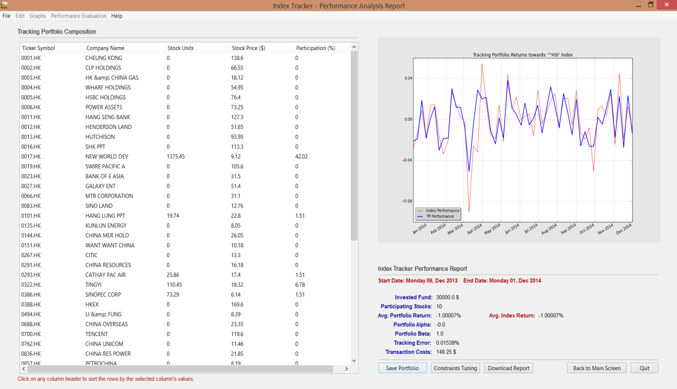The image size is (677, 389).
Task: Click Download Report button
Action: pyautogui.click(x=509, y=368)
